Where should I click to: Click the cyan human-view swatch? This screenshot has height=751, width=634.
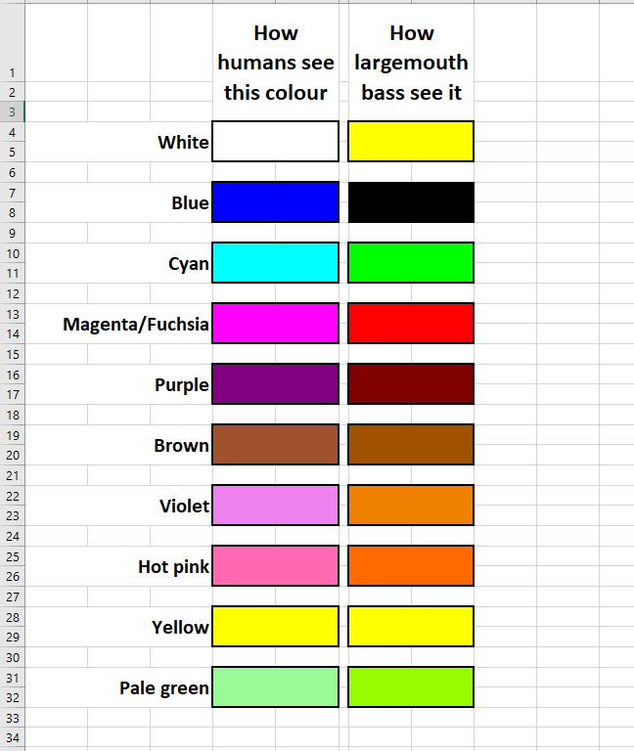(x=275, y=262)
